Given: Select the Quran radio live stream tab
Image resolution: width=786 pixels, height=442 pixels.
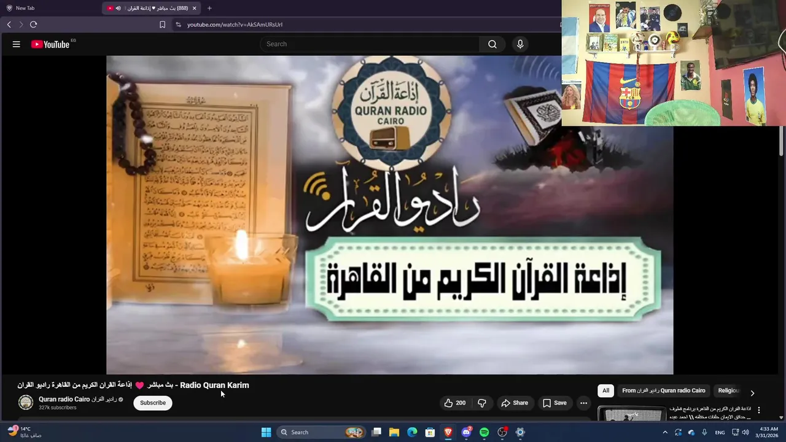Looking at the screenshot, I should (152, 8).
